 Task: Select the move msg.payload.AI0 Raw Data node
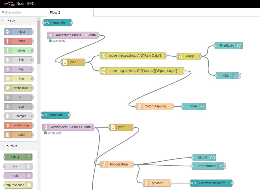click(133, 56)
